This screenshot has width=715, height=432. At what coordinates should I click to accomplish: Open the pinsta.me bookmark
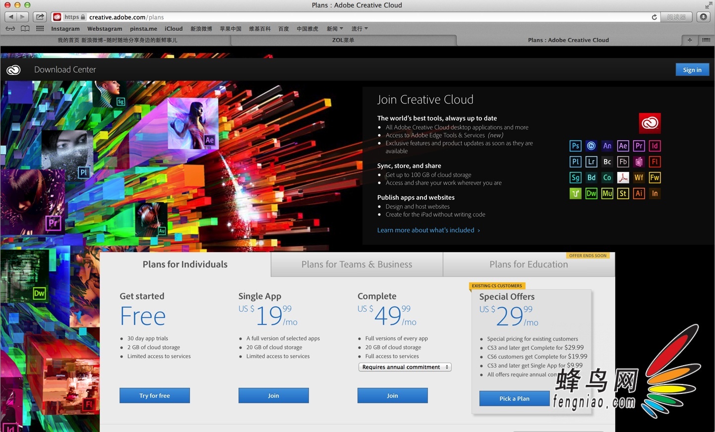click(x=143, y=29)
